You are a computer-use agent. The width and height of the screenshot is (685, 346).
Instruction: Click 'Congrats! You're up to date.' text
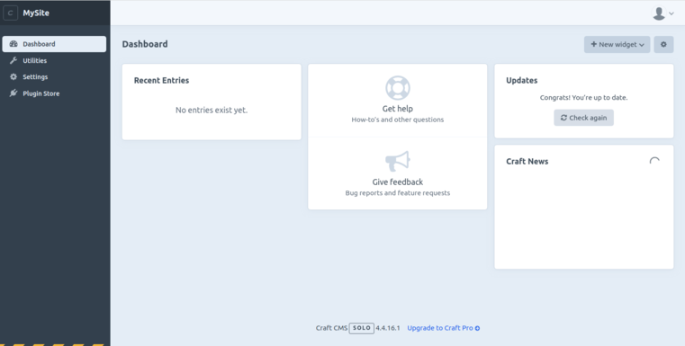[x=583, y=98]
